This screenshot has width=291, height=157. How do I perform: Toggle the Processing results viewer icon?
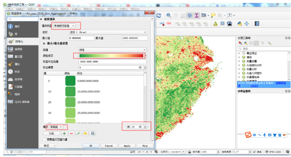tap(256, 43)
